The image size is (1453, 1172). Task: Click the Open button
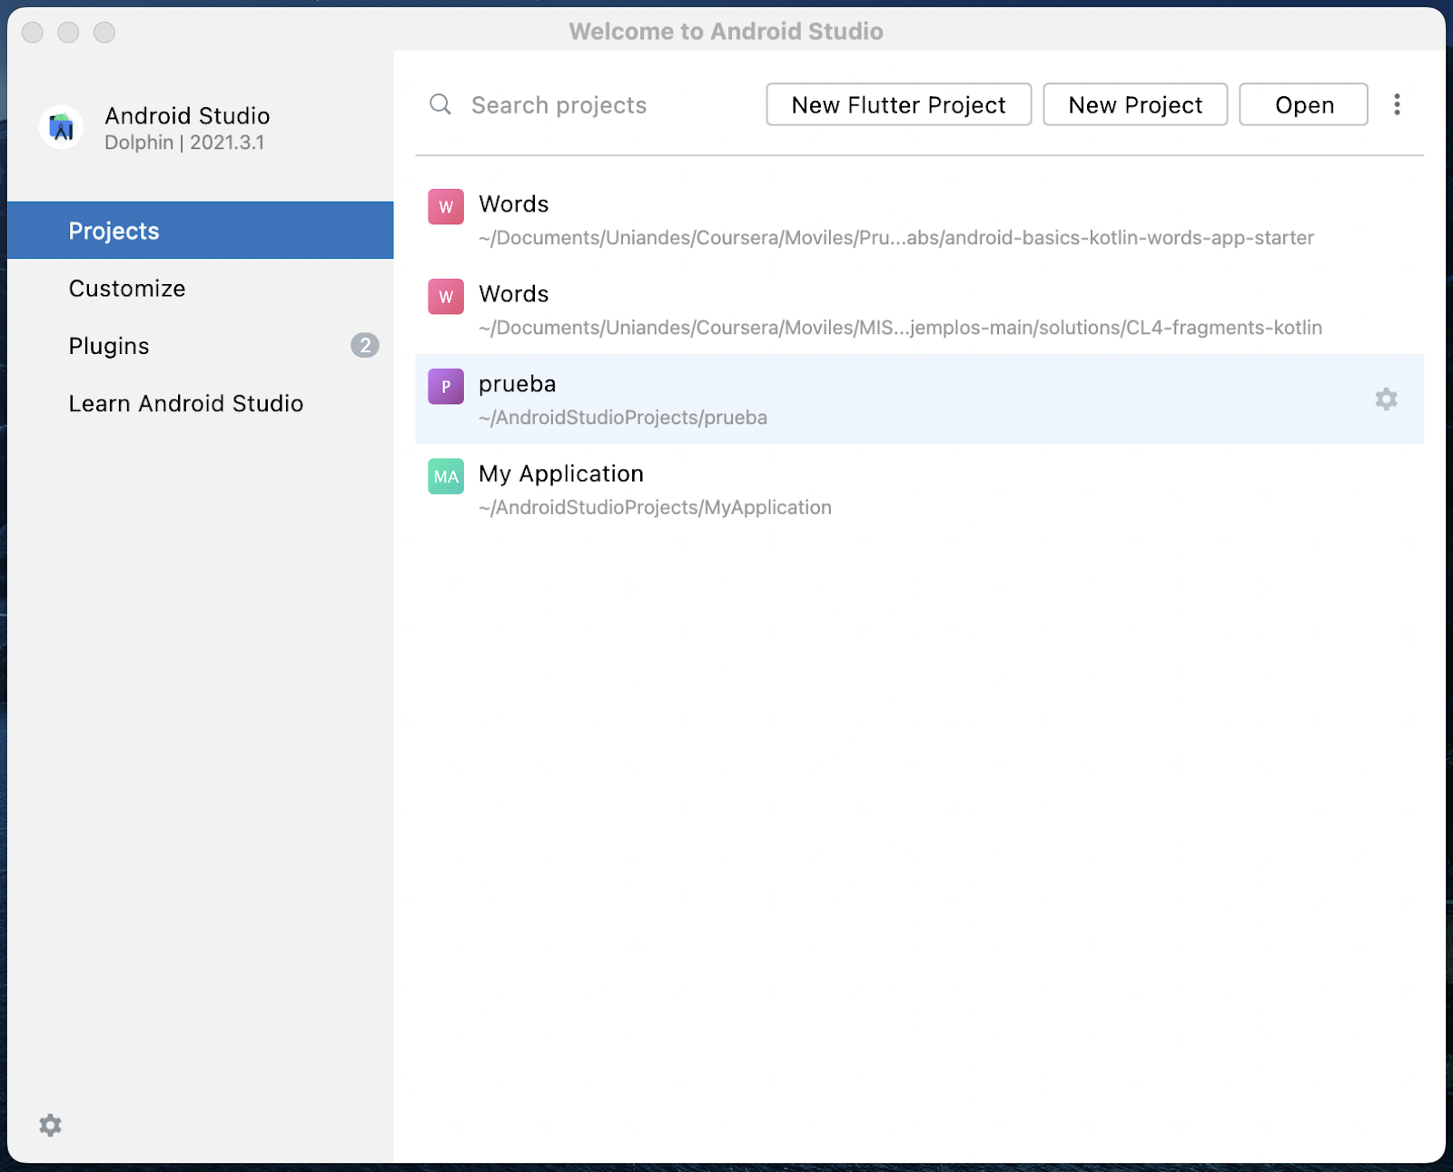(1303, 104)
